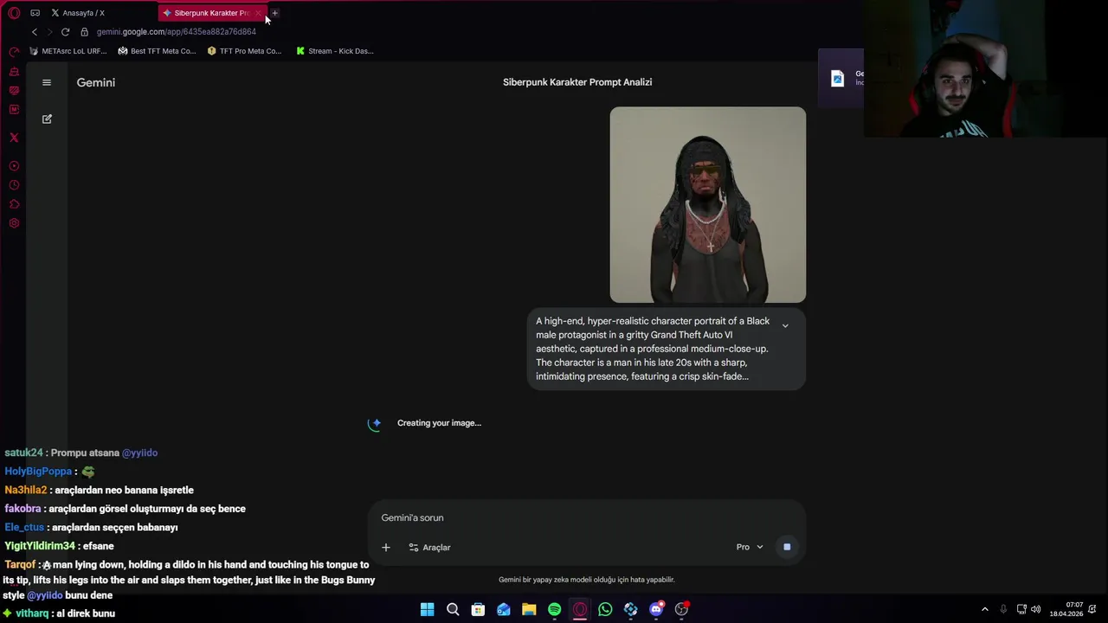Click the collapsed prompt message bubble text

[653, 349]
